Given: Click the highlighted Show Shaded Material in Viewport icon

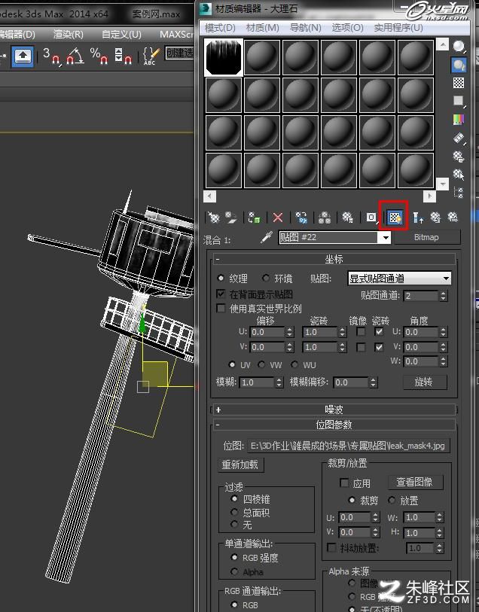Looking at the screenshot, I should point(395,217).
